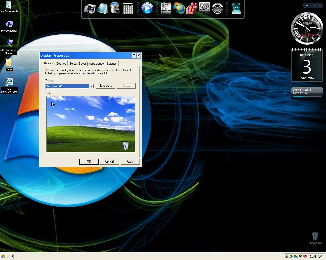Switch to the Appearance tab
Viewport: 326px width, 260px height.
(96, 64)
